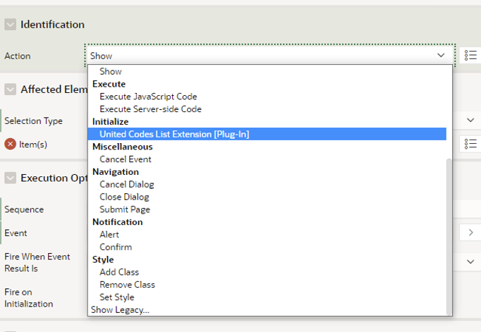
Task: Choose Set Style option
Action: tap(267, 297)
